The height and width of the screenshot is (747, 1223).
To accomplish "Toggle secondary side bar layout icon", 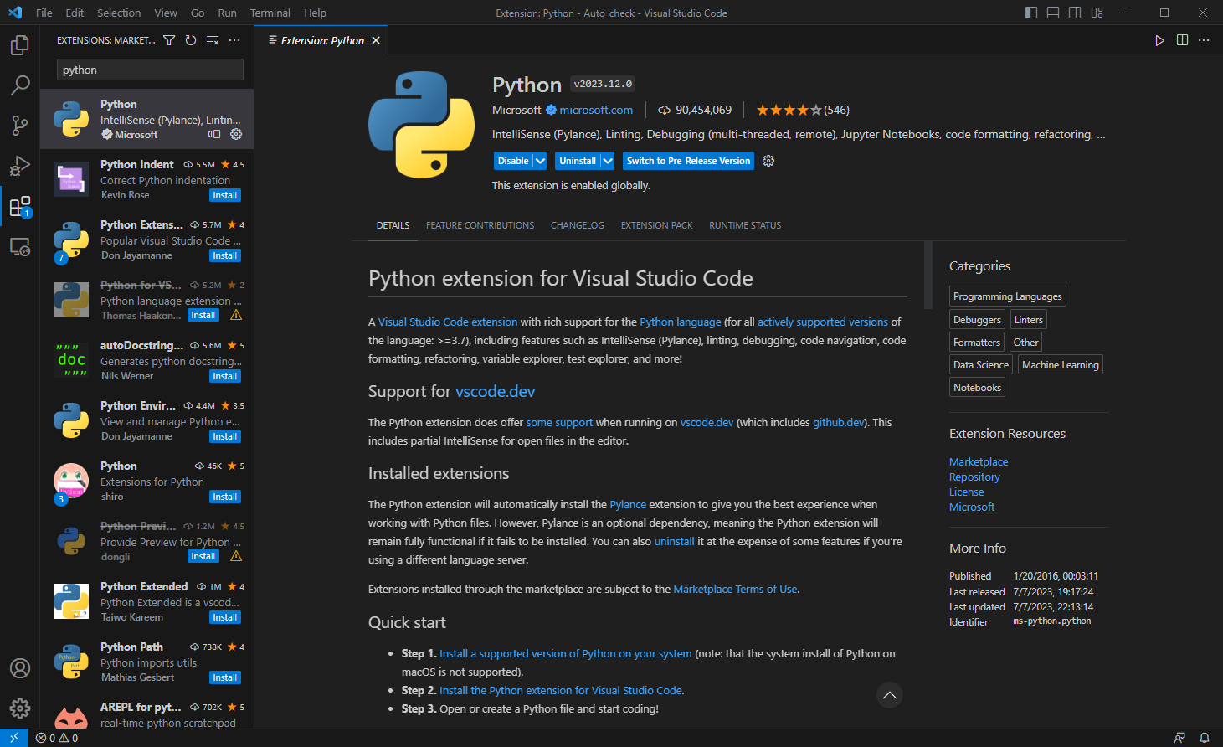I will pyautogui.click(x=1075, y=13).
